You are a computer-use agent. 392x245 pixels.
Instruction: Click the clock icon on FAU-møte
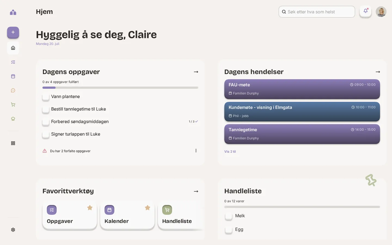(x=352, y=85)
